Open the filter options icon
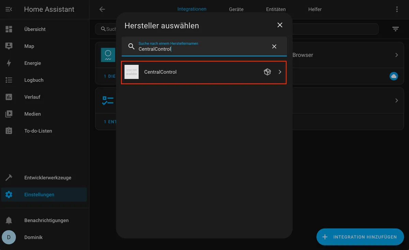The height and width of the screenshot is (250, 409). [395, 29]
